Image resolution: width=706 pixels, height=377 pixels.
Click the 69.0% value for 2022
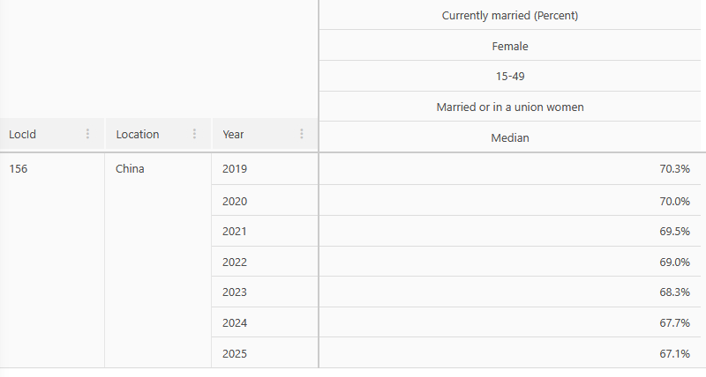(510, 262)
